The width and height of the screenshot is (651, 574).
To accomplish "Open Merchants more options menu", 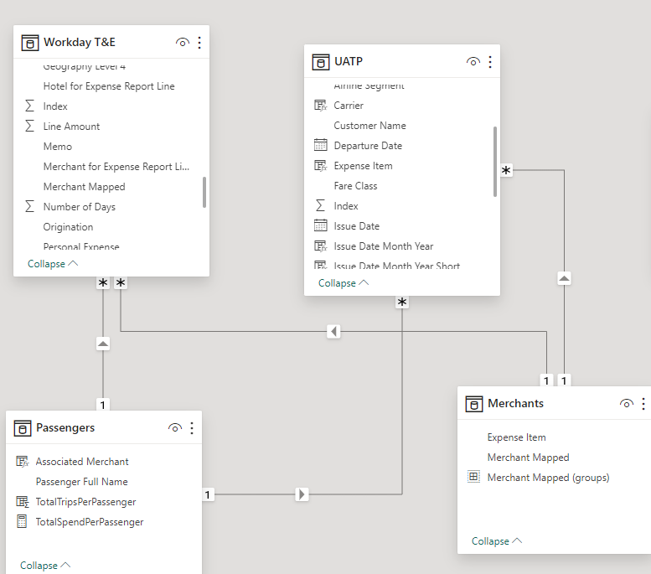I will (643, 403).
